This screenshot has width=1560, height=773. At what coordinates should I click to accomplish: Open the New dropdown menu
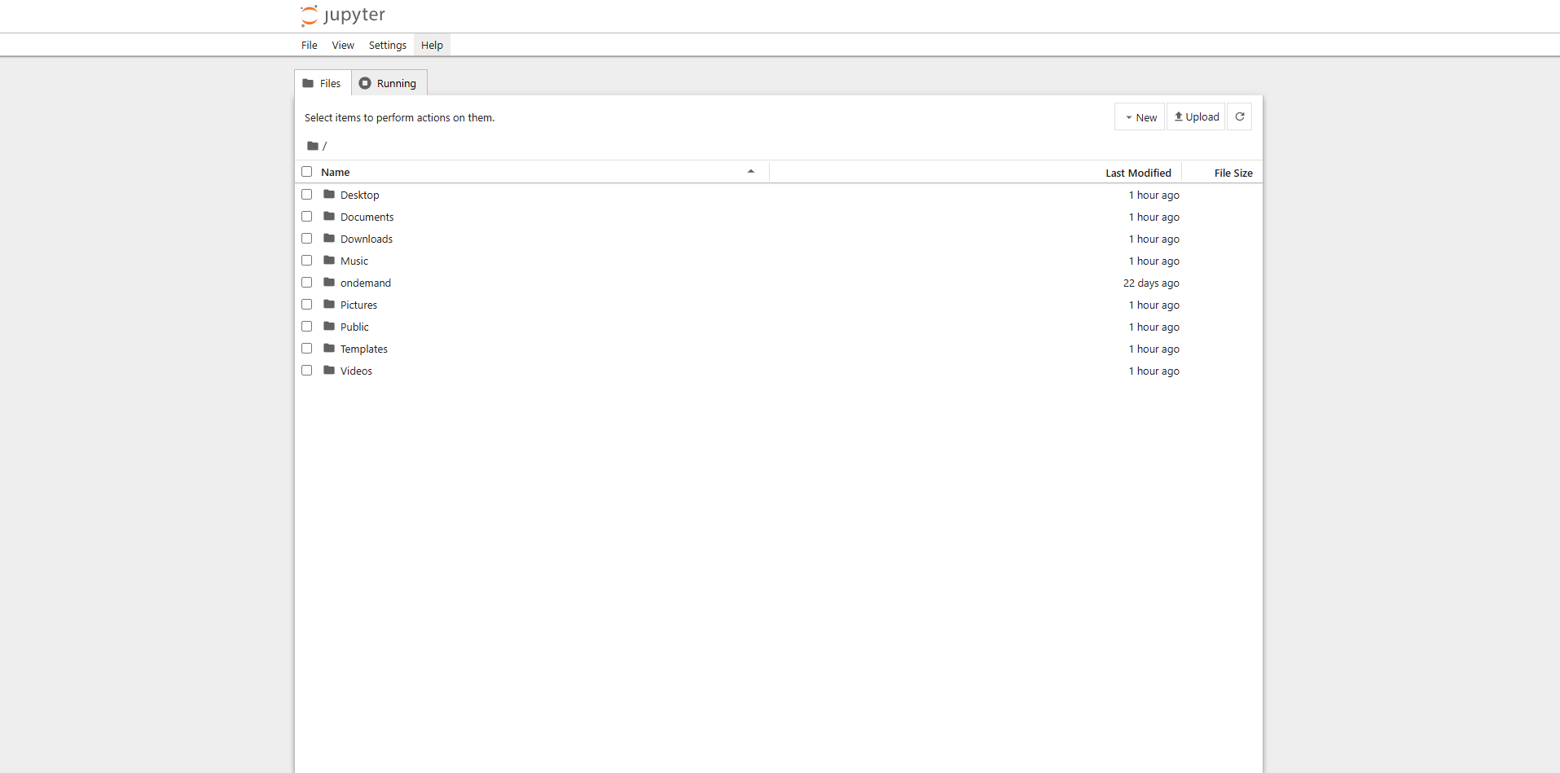pyautogui.click(x=1140, y=117)
